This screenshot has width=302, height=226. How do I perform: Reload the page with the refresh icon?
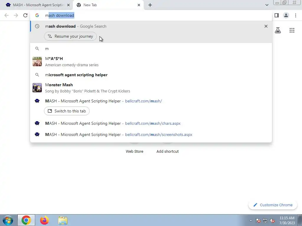point(25,15)
